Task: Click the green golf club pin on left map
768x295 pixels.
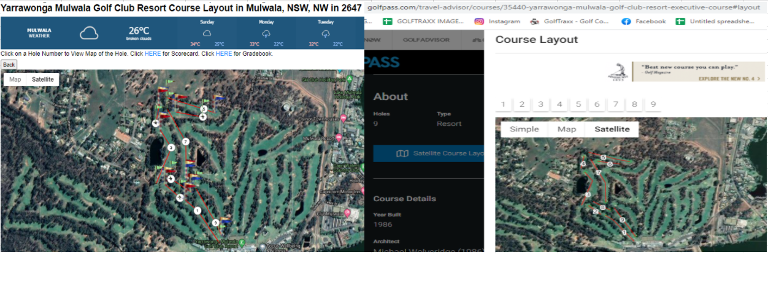Action: [242, 243]
